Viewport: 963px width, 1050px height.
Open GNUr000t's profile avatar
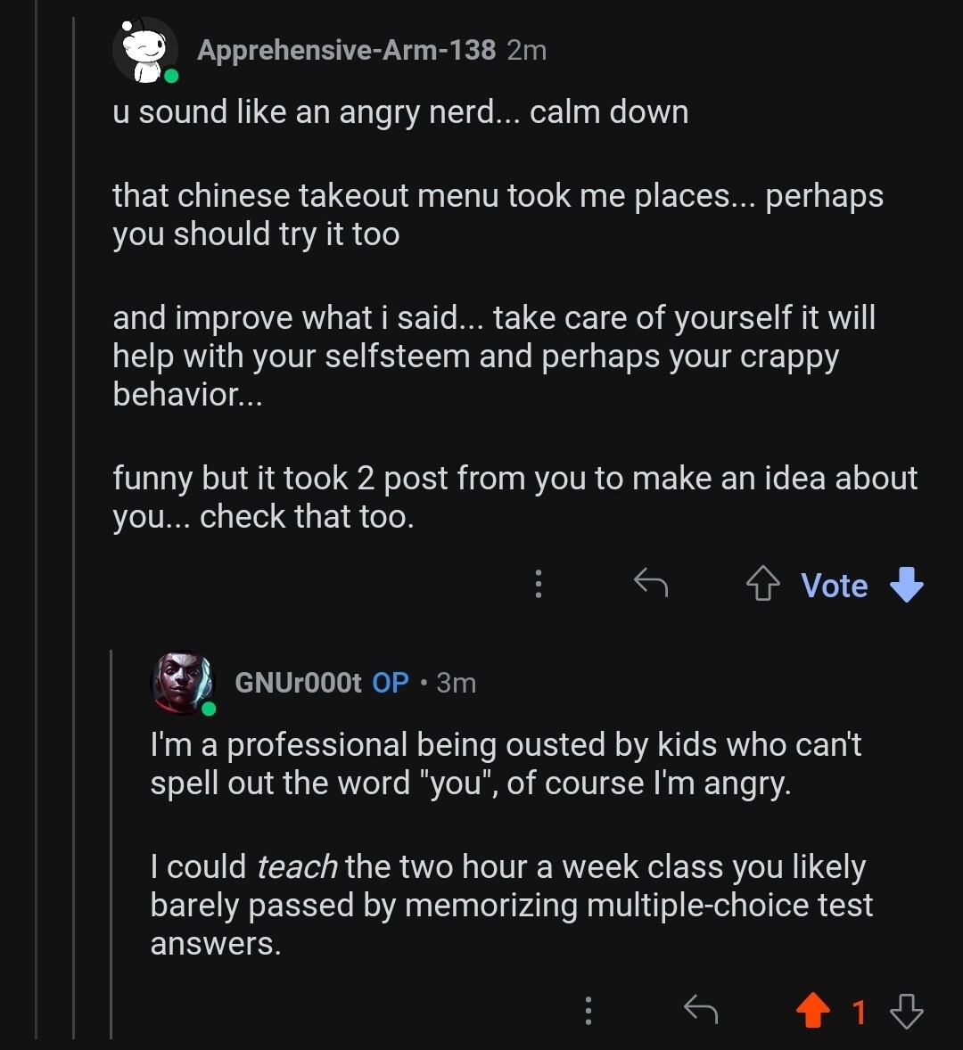tap(183, 684)
